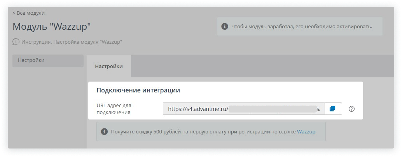Screen dimensions: 402x157
Task: Click the Подключение интеграции heading
Action: click(138, 90)
